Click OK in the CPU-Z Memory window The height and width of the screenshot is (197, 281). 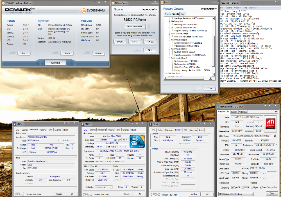click(x=207, y=194)
